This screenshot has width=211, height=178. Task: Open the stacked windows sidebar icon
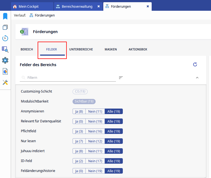pyautogui.click(x=5, y=27)
